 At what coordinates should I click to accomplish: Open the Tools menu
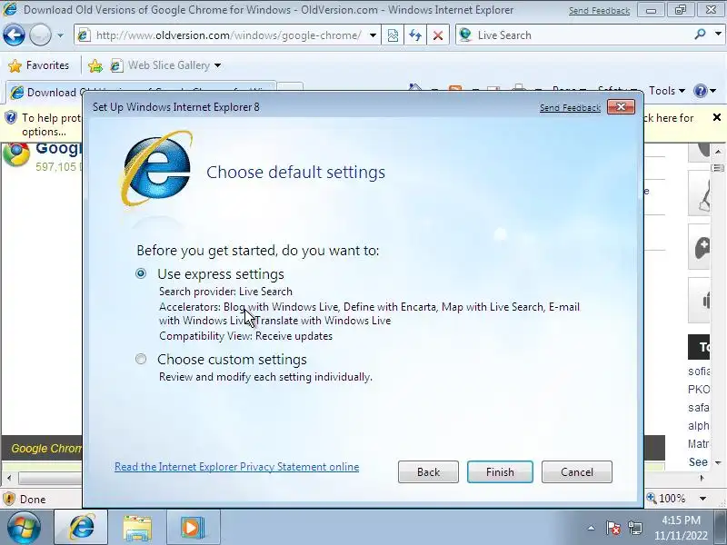click(667, 90)
